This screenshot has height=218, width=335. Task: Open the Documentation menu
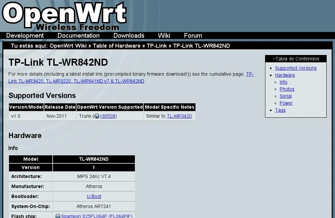click(78, 36)
